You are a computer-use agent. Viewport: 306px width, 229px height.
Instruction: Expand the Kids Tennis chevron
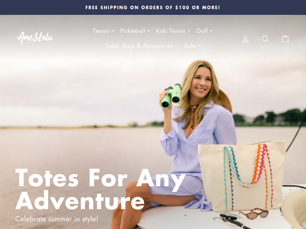189,31
